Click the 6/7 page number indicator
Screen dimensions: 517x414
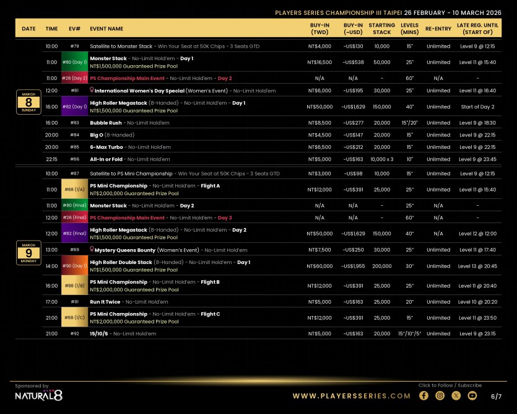(x=496, y=396)
